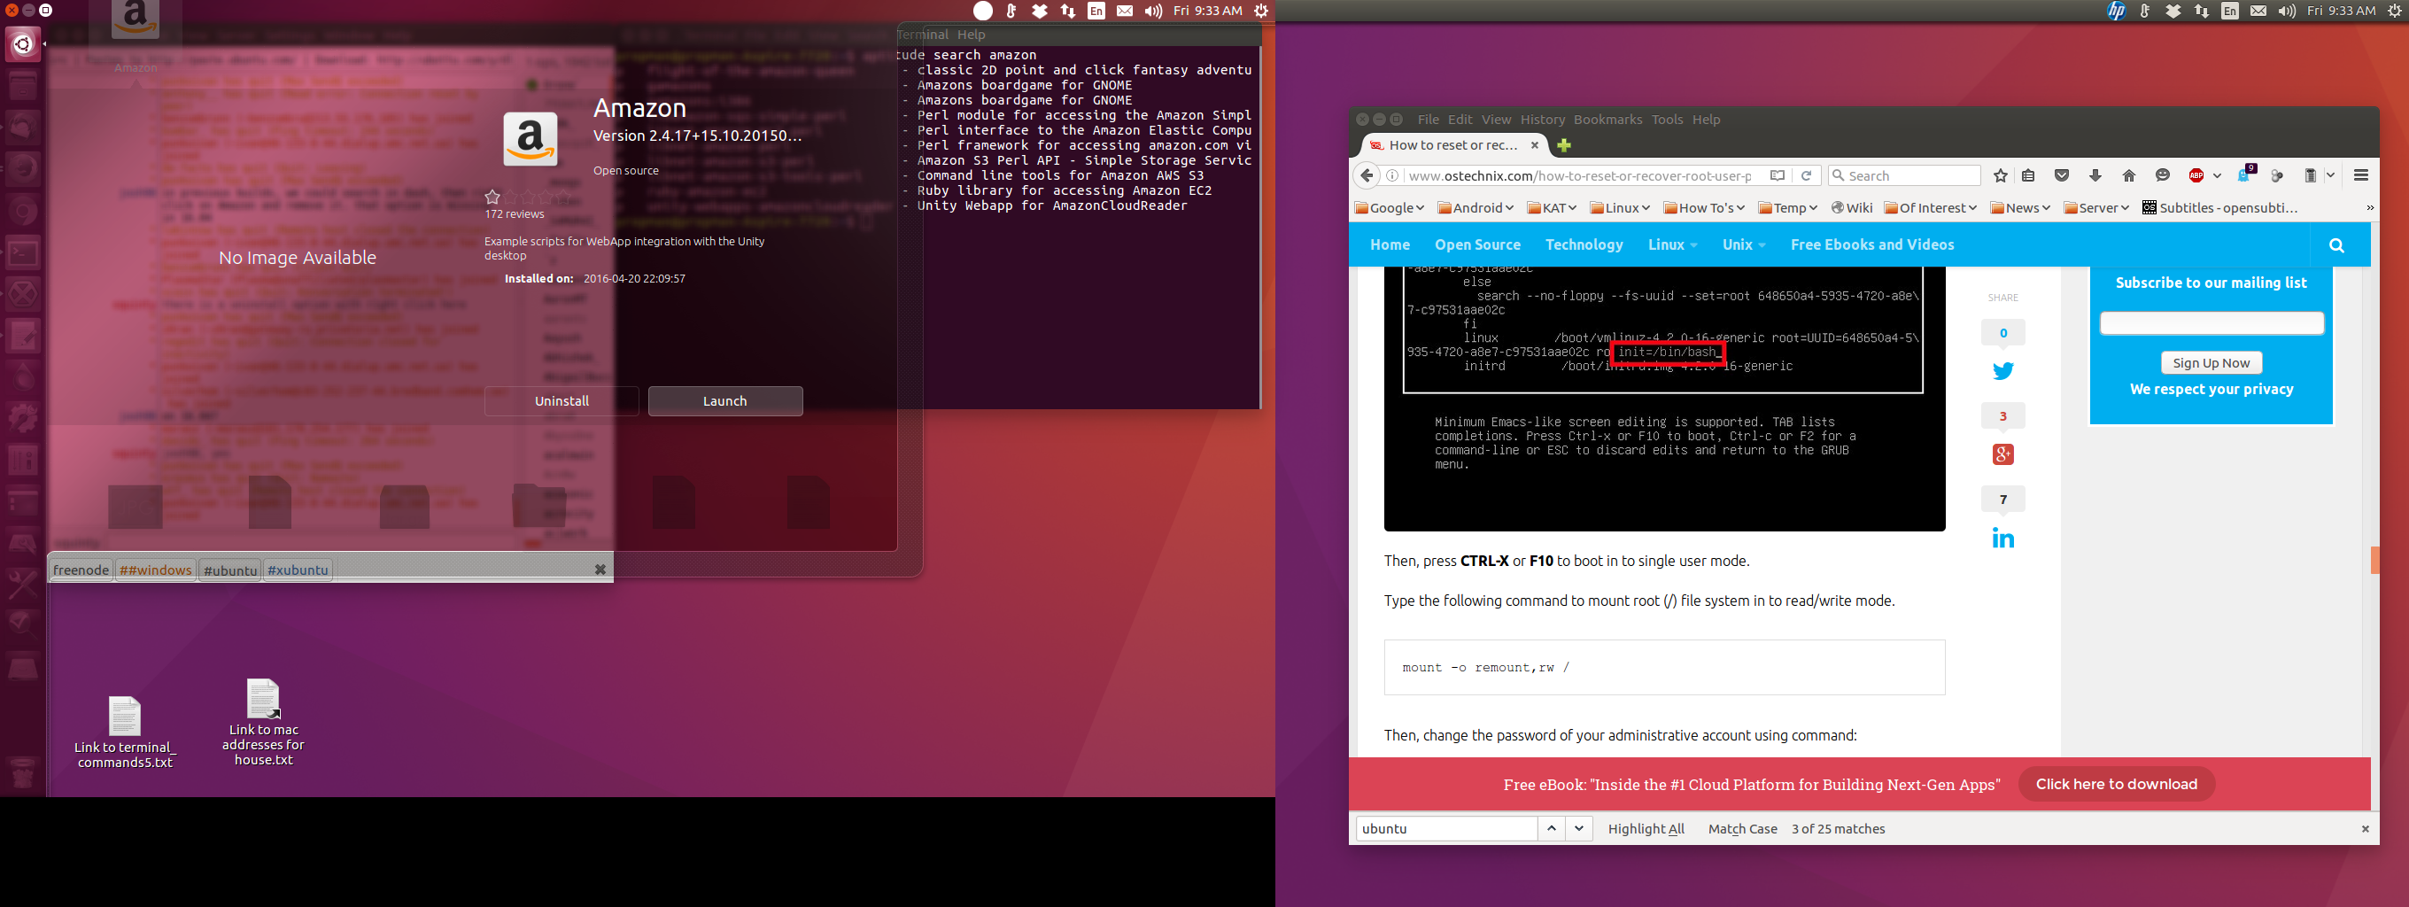
Task: Expand the Server bookmarks folder
Action: (x=2095, y=208)
